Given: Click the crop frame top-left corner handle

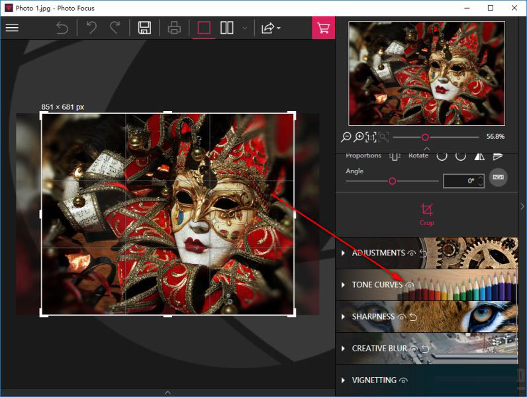Looking at the screenshot, I should pyautogui.click(x=42, y=113).
